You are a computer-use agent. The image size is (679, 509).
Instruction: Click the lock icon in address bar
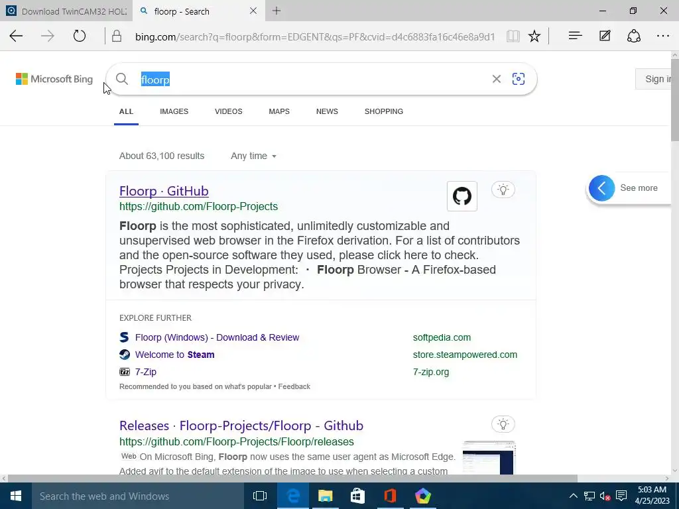(117, 36)
